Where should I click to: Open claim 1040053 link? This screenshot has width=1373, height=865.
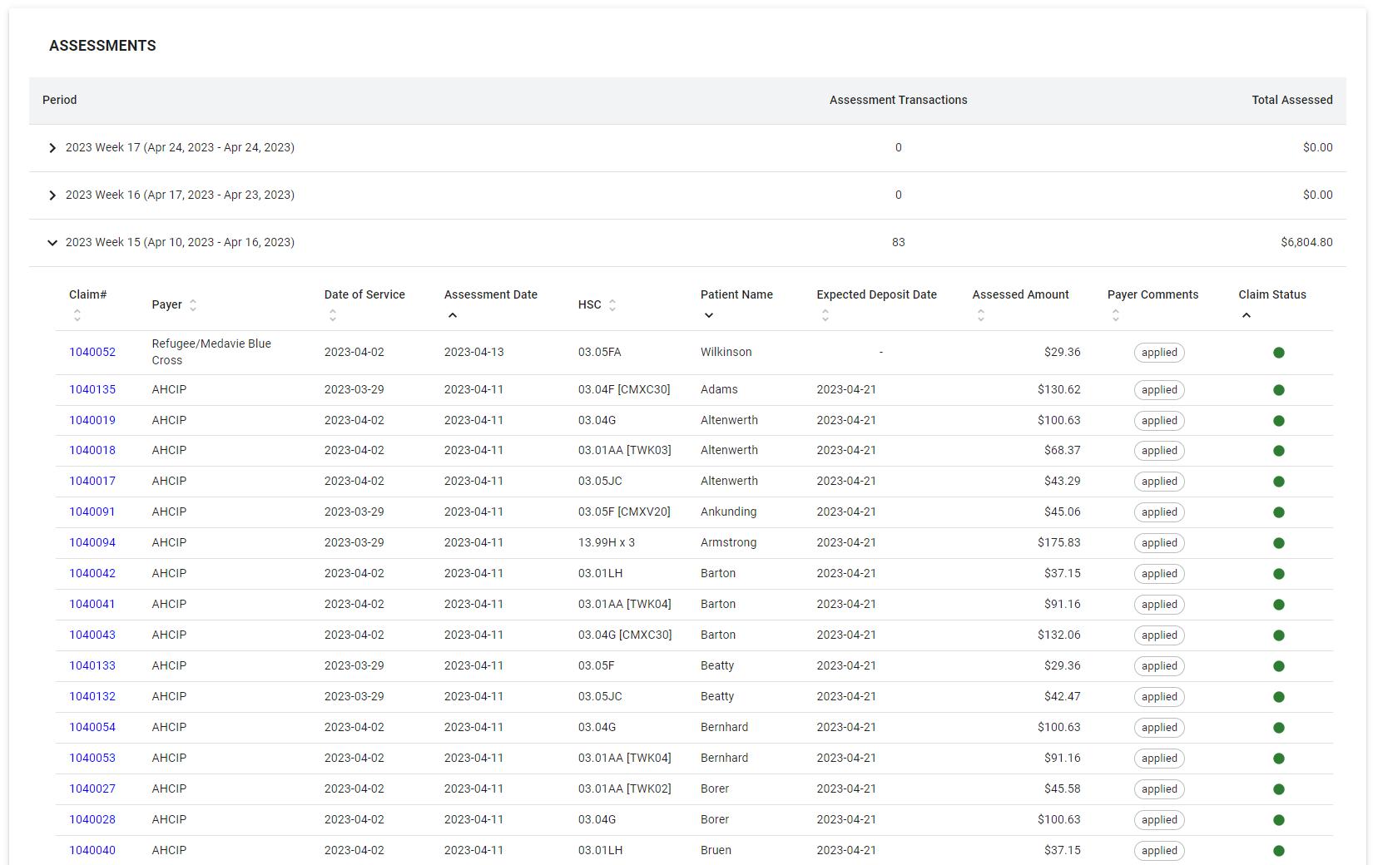pos(92,758)
